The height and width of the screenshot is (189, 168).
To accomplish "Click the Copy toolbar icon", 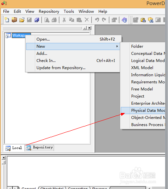I will pos(72,20).
